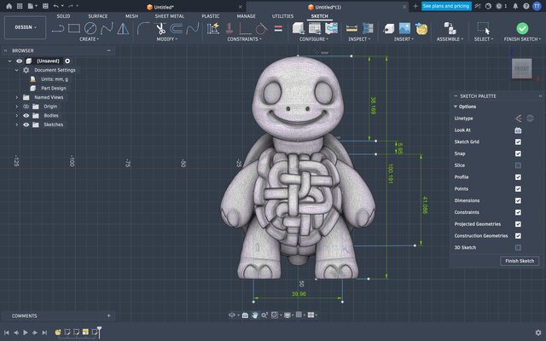Click the Save icon
Screen dimensions: 546x341
(x=45, y=6)
